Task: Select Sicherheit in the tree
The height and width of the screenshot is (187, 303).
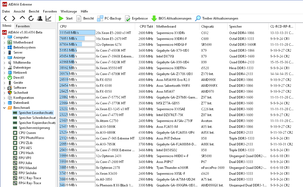Action: click(18, 93)
